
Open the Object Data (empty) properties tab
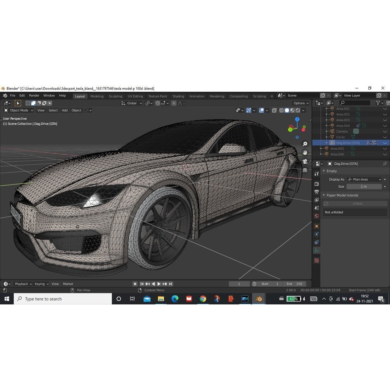point(316,251)
